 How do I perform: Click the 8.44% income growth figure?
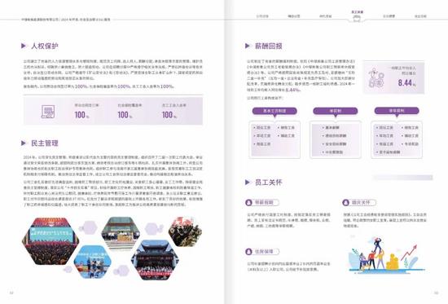[x=406, y=83]
